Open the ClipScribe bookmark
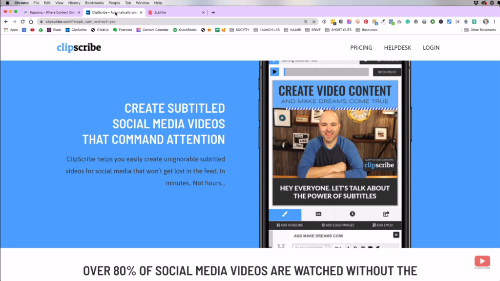The height and width of the screenshot is (281, 500). (76, 30)
